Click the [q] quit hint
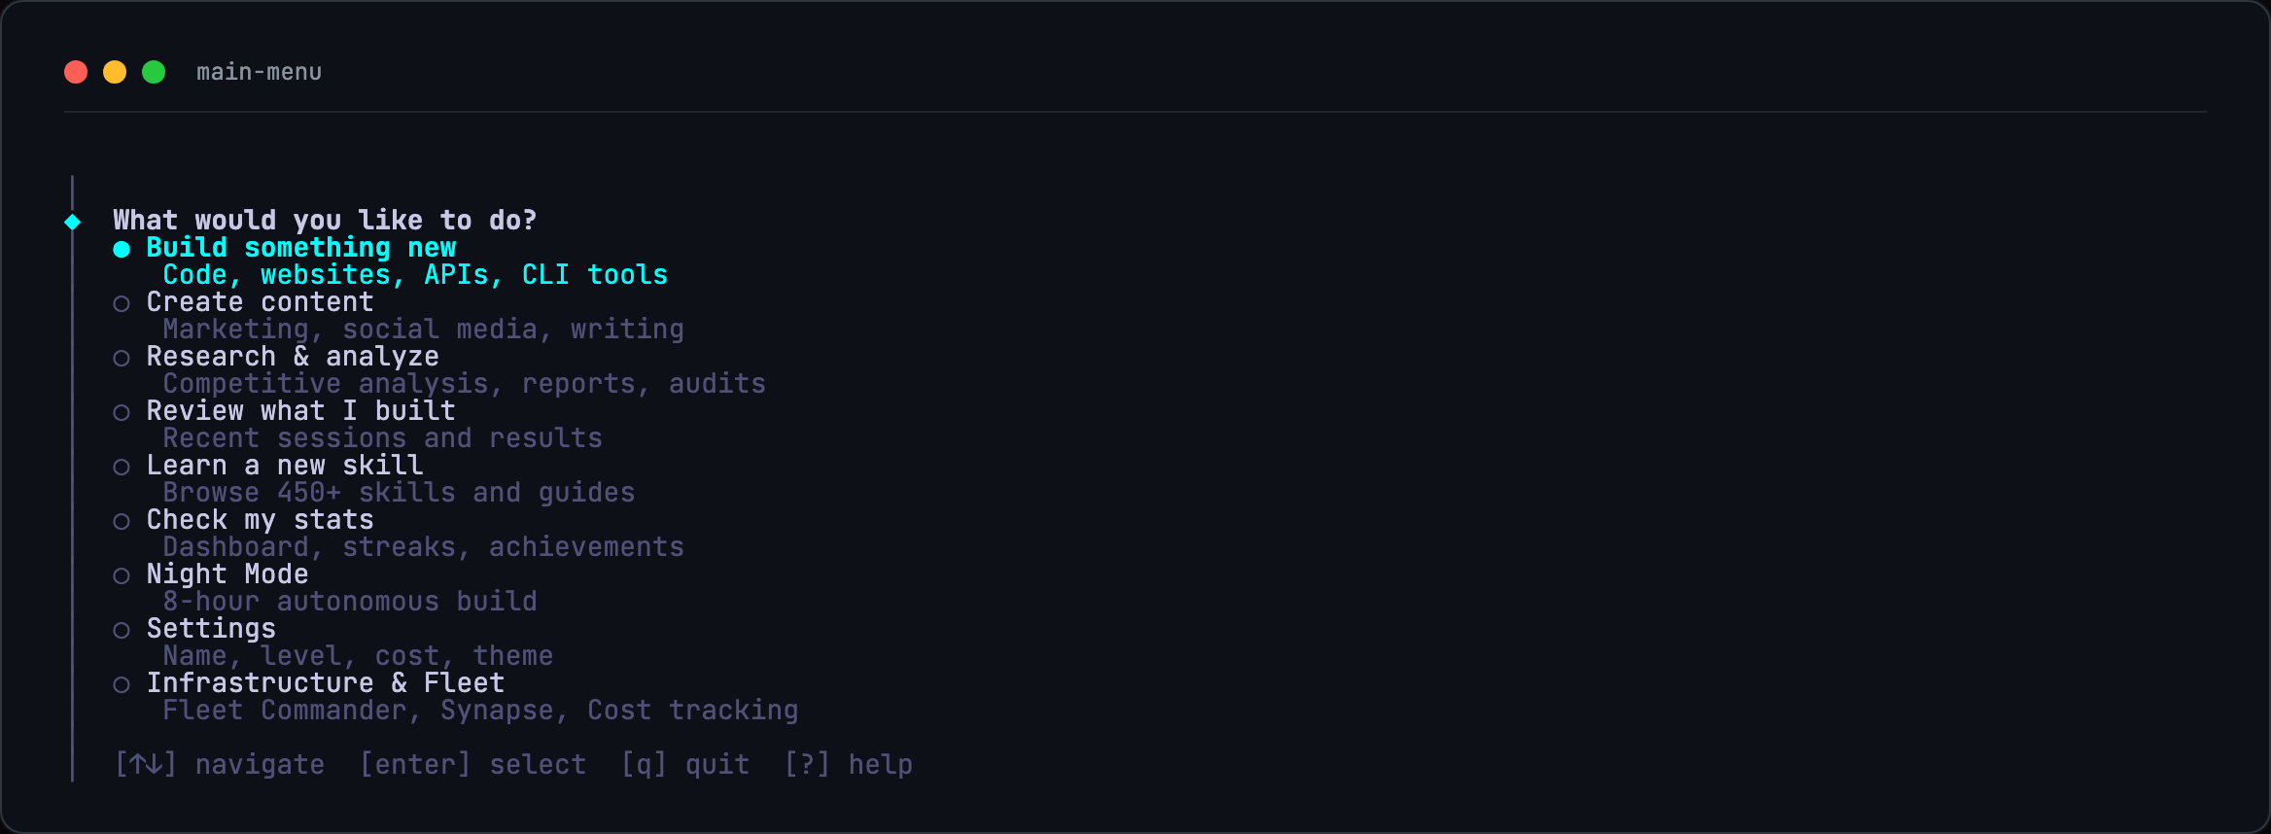Screen dimensions: 2271x834 point(685,764)
